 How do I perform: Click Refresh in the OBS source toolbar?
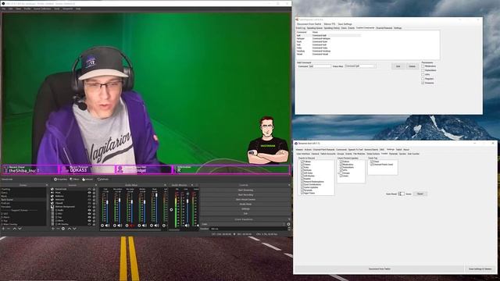(x=103, y=180)
